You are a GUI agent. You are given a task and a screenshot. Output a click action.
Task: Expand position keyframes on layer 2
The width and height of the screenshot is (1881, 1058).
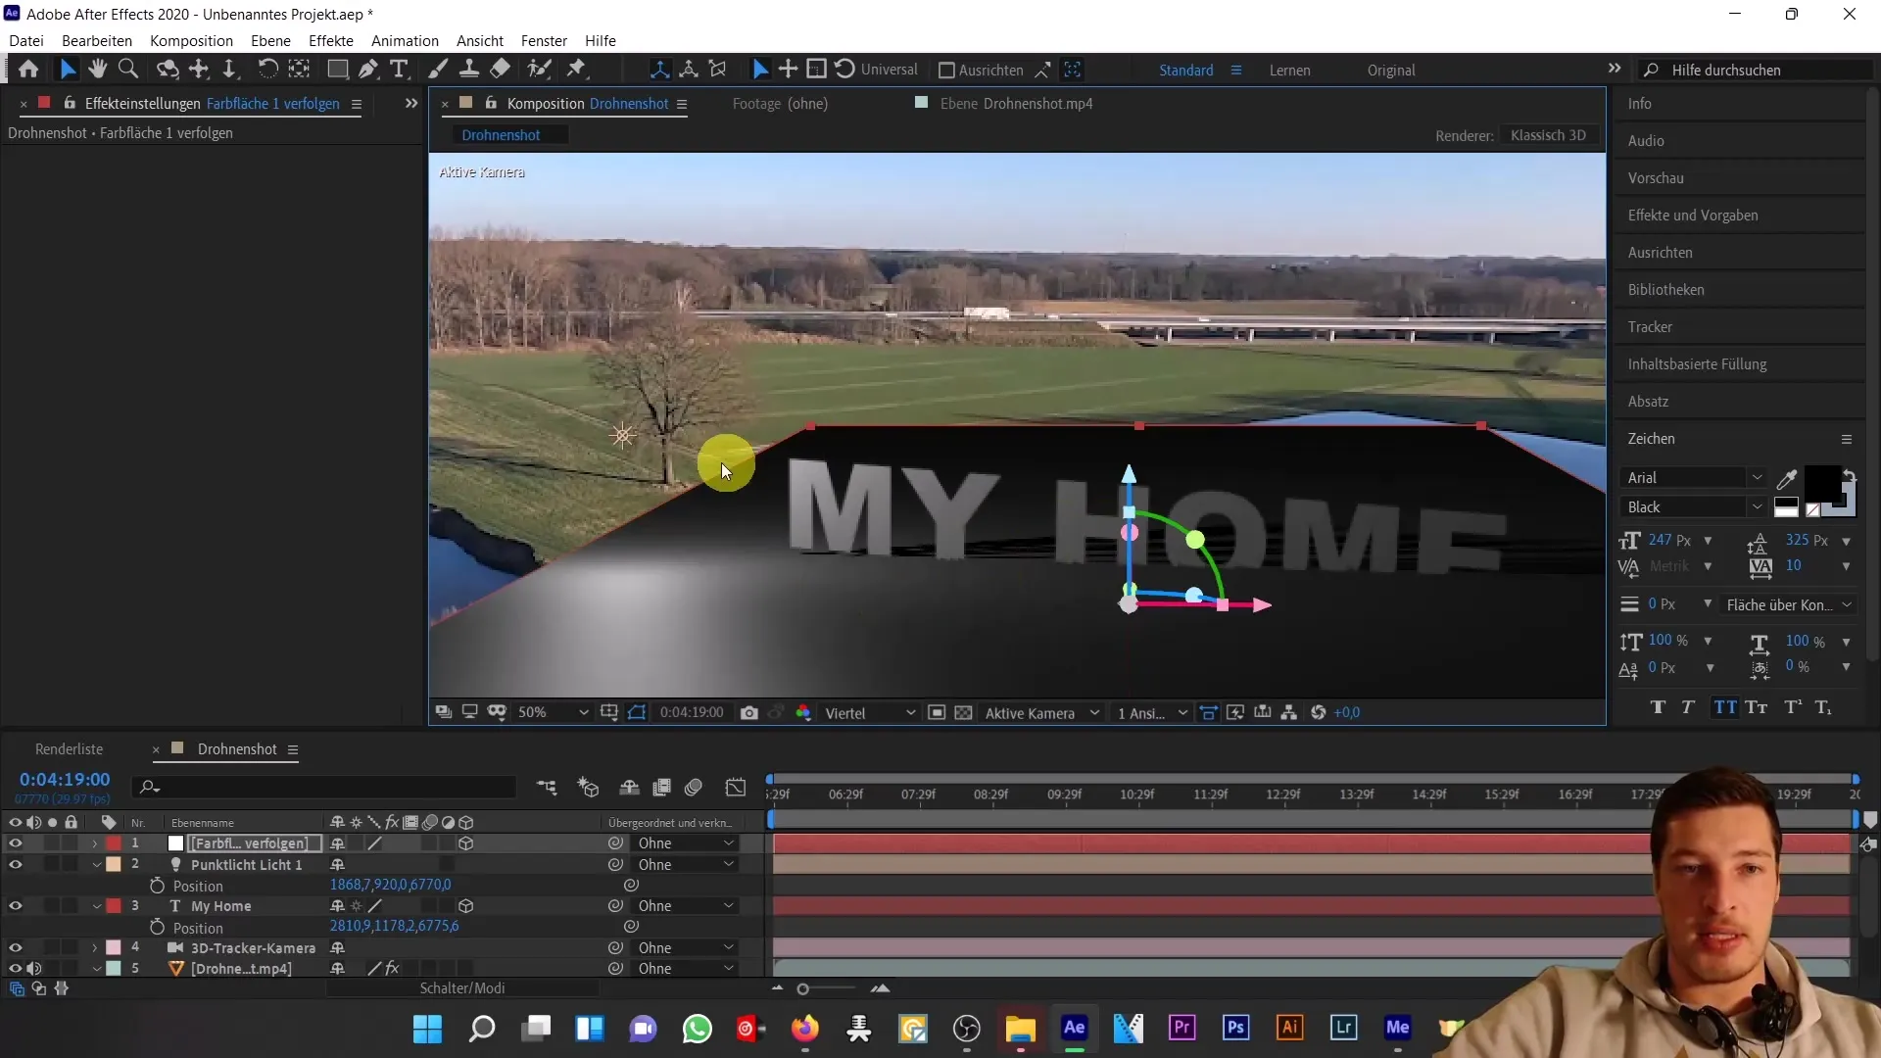pyautogui.click(x=157, y=885)
